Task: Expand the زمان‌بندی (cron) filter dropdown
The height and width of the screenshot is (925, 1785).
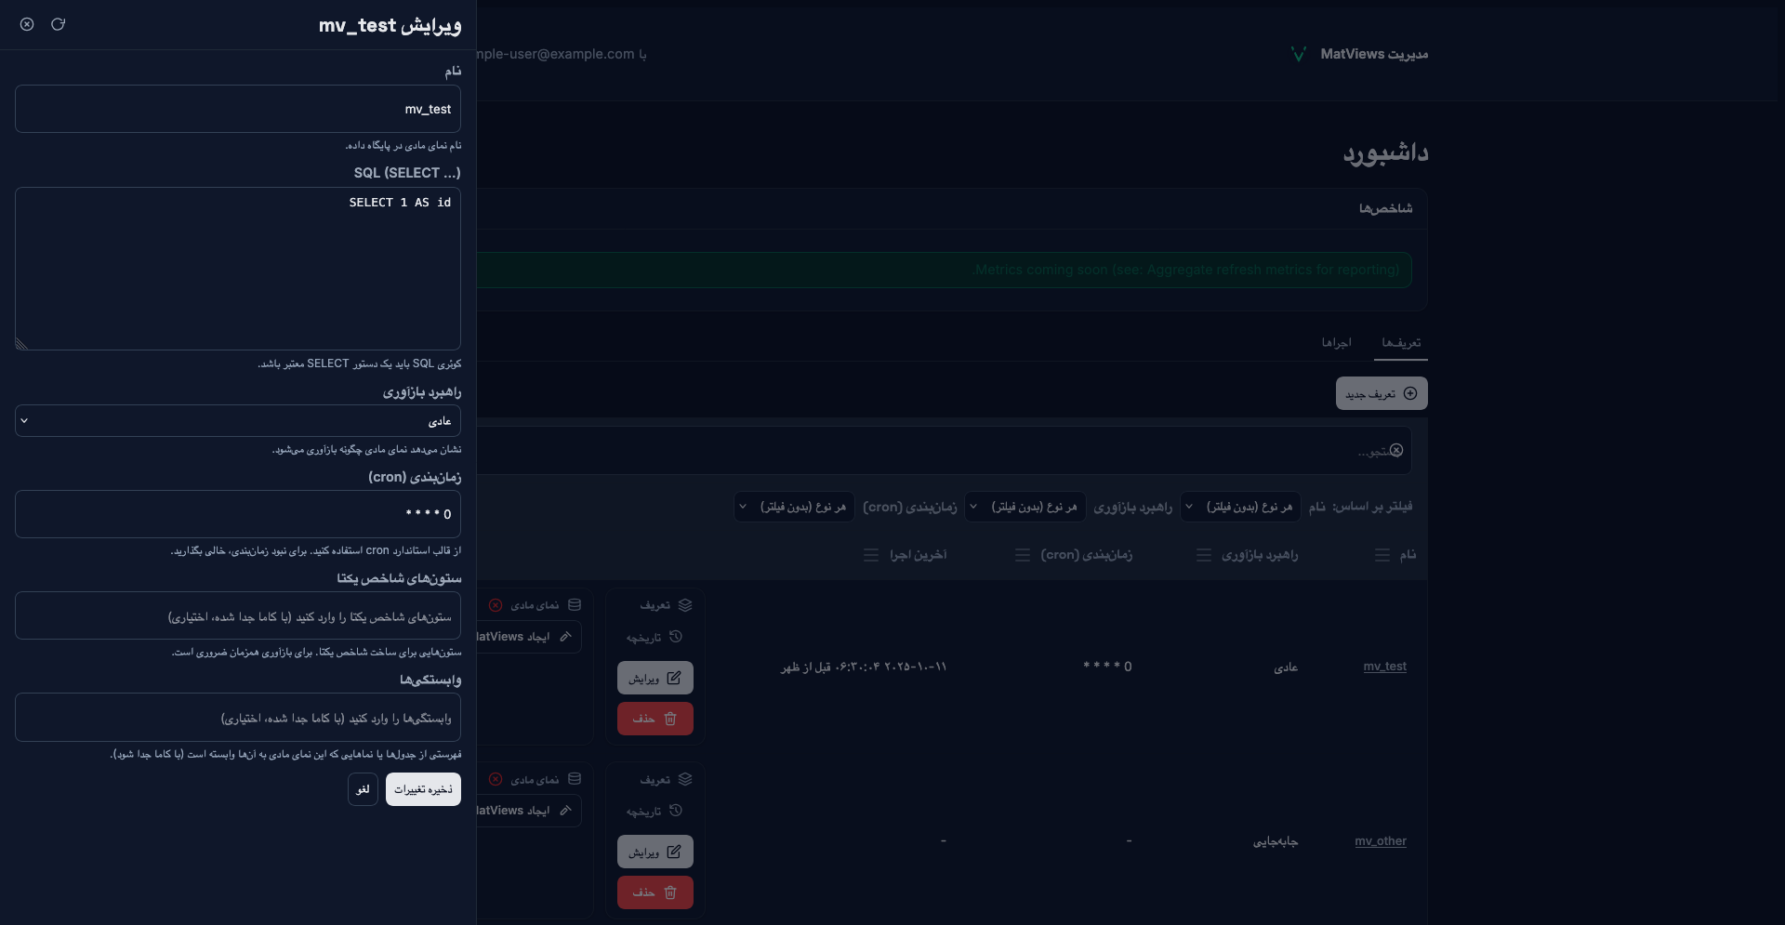Action: [x=794, y=507]
